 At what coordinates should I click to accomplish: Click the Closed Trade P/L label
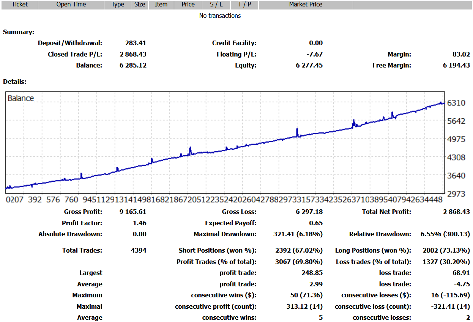(x=75, y=54)
